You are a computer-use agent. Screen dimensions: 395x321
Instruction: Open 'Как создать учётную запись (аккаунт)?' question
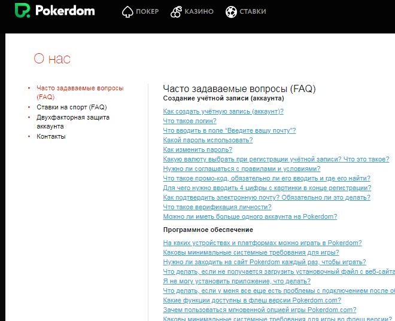click(x=223, y=111)
